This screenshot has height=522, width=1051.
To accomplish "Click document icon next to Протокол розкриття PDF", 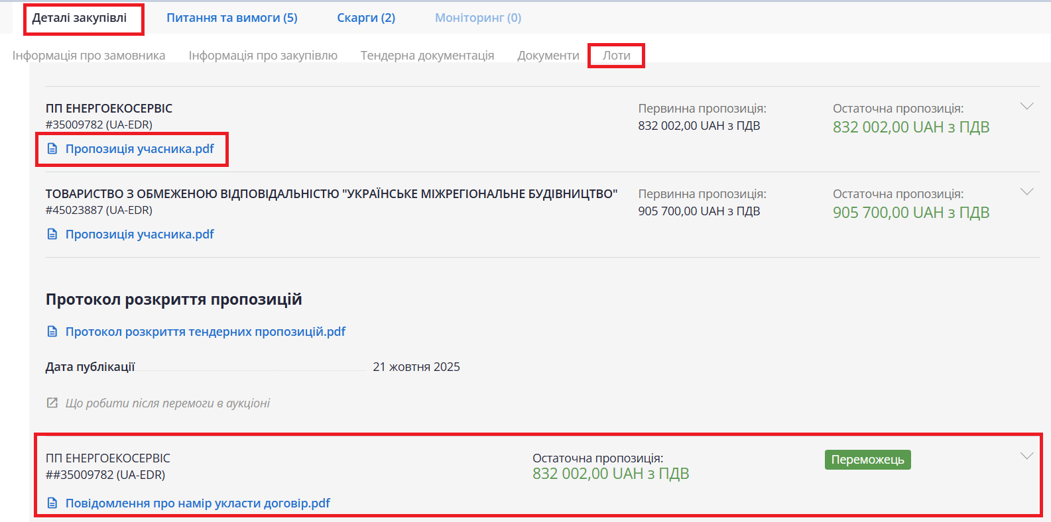I will point(52,332).
